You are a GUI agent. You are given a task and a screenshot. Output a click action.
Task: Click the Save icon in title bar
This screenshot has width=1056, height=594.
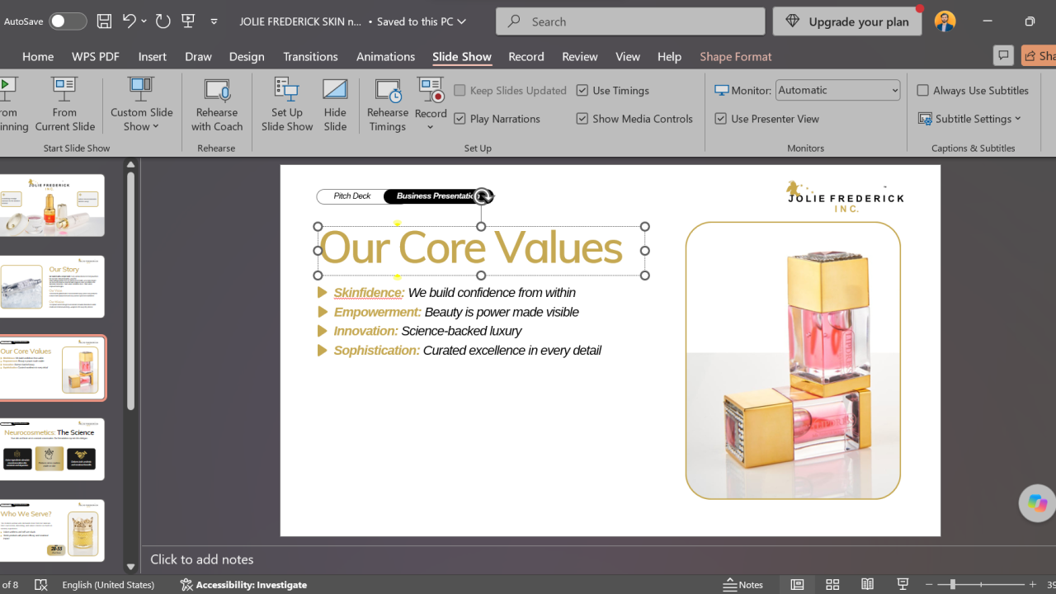point(104,21)
